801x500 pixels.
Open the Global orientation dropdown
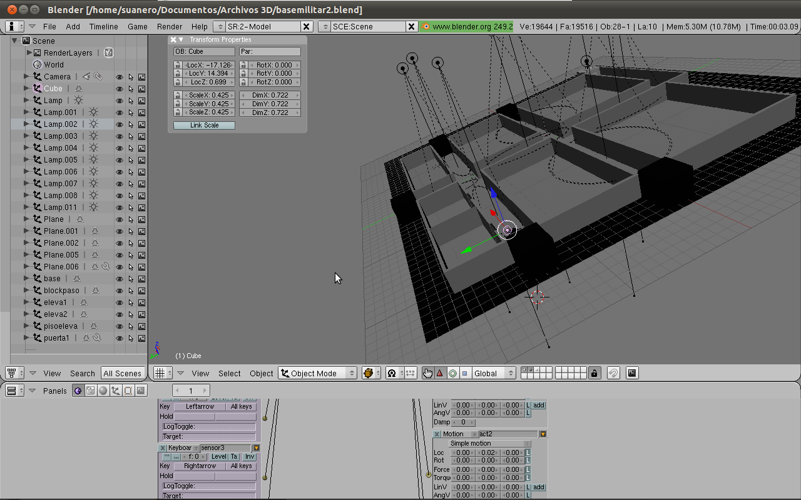coord(494,373)
